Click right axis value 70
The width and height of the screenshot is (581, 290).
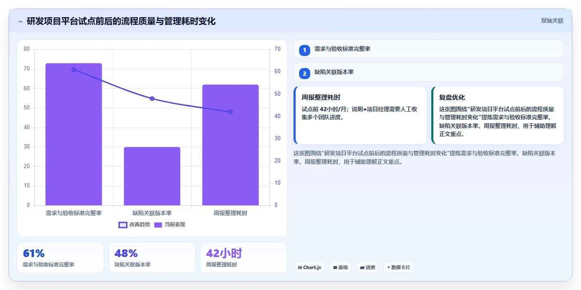point(277,49)
